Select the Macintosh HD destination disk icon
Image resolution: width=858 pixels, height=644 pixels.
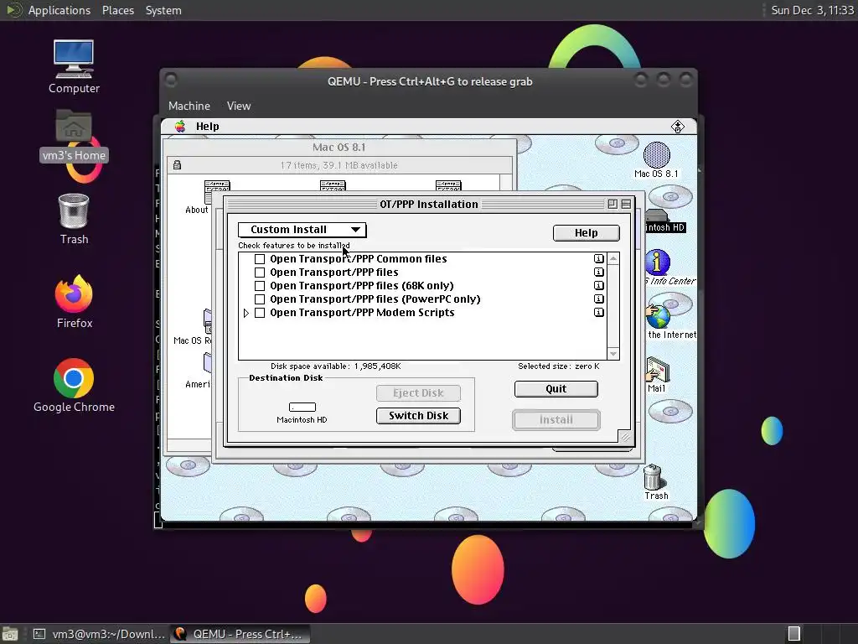click(x=302, y=407)
